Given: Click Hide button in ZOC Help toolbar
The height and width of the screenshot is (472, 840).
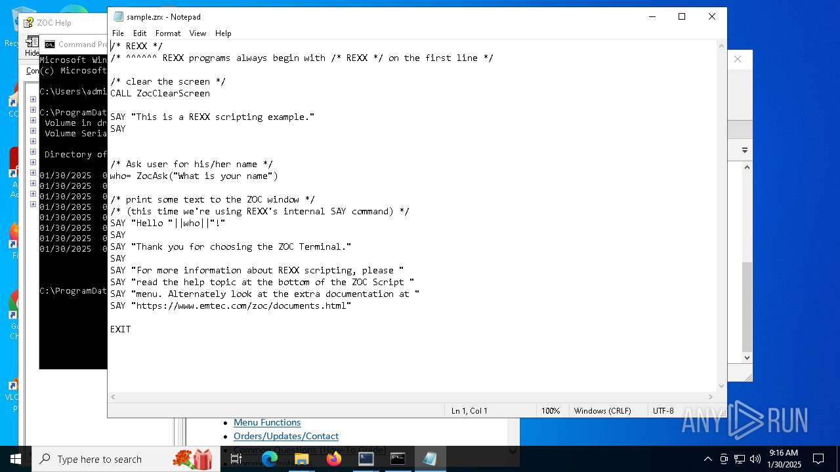Looking at the screenshot, I should tap(32, 47).
